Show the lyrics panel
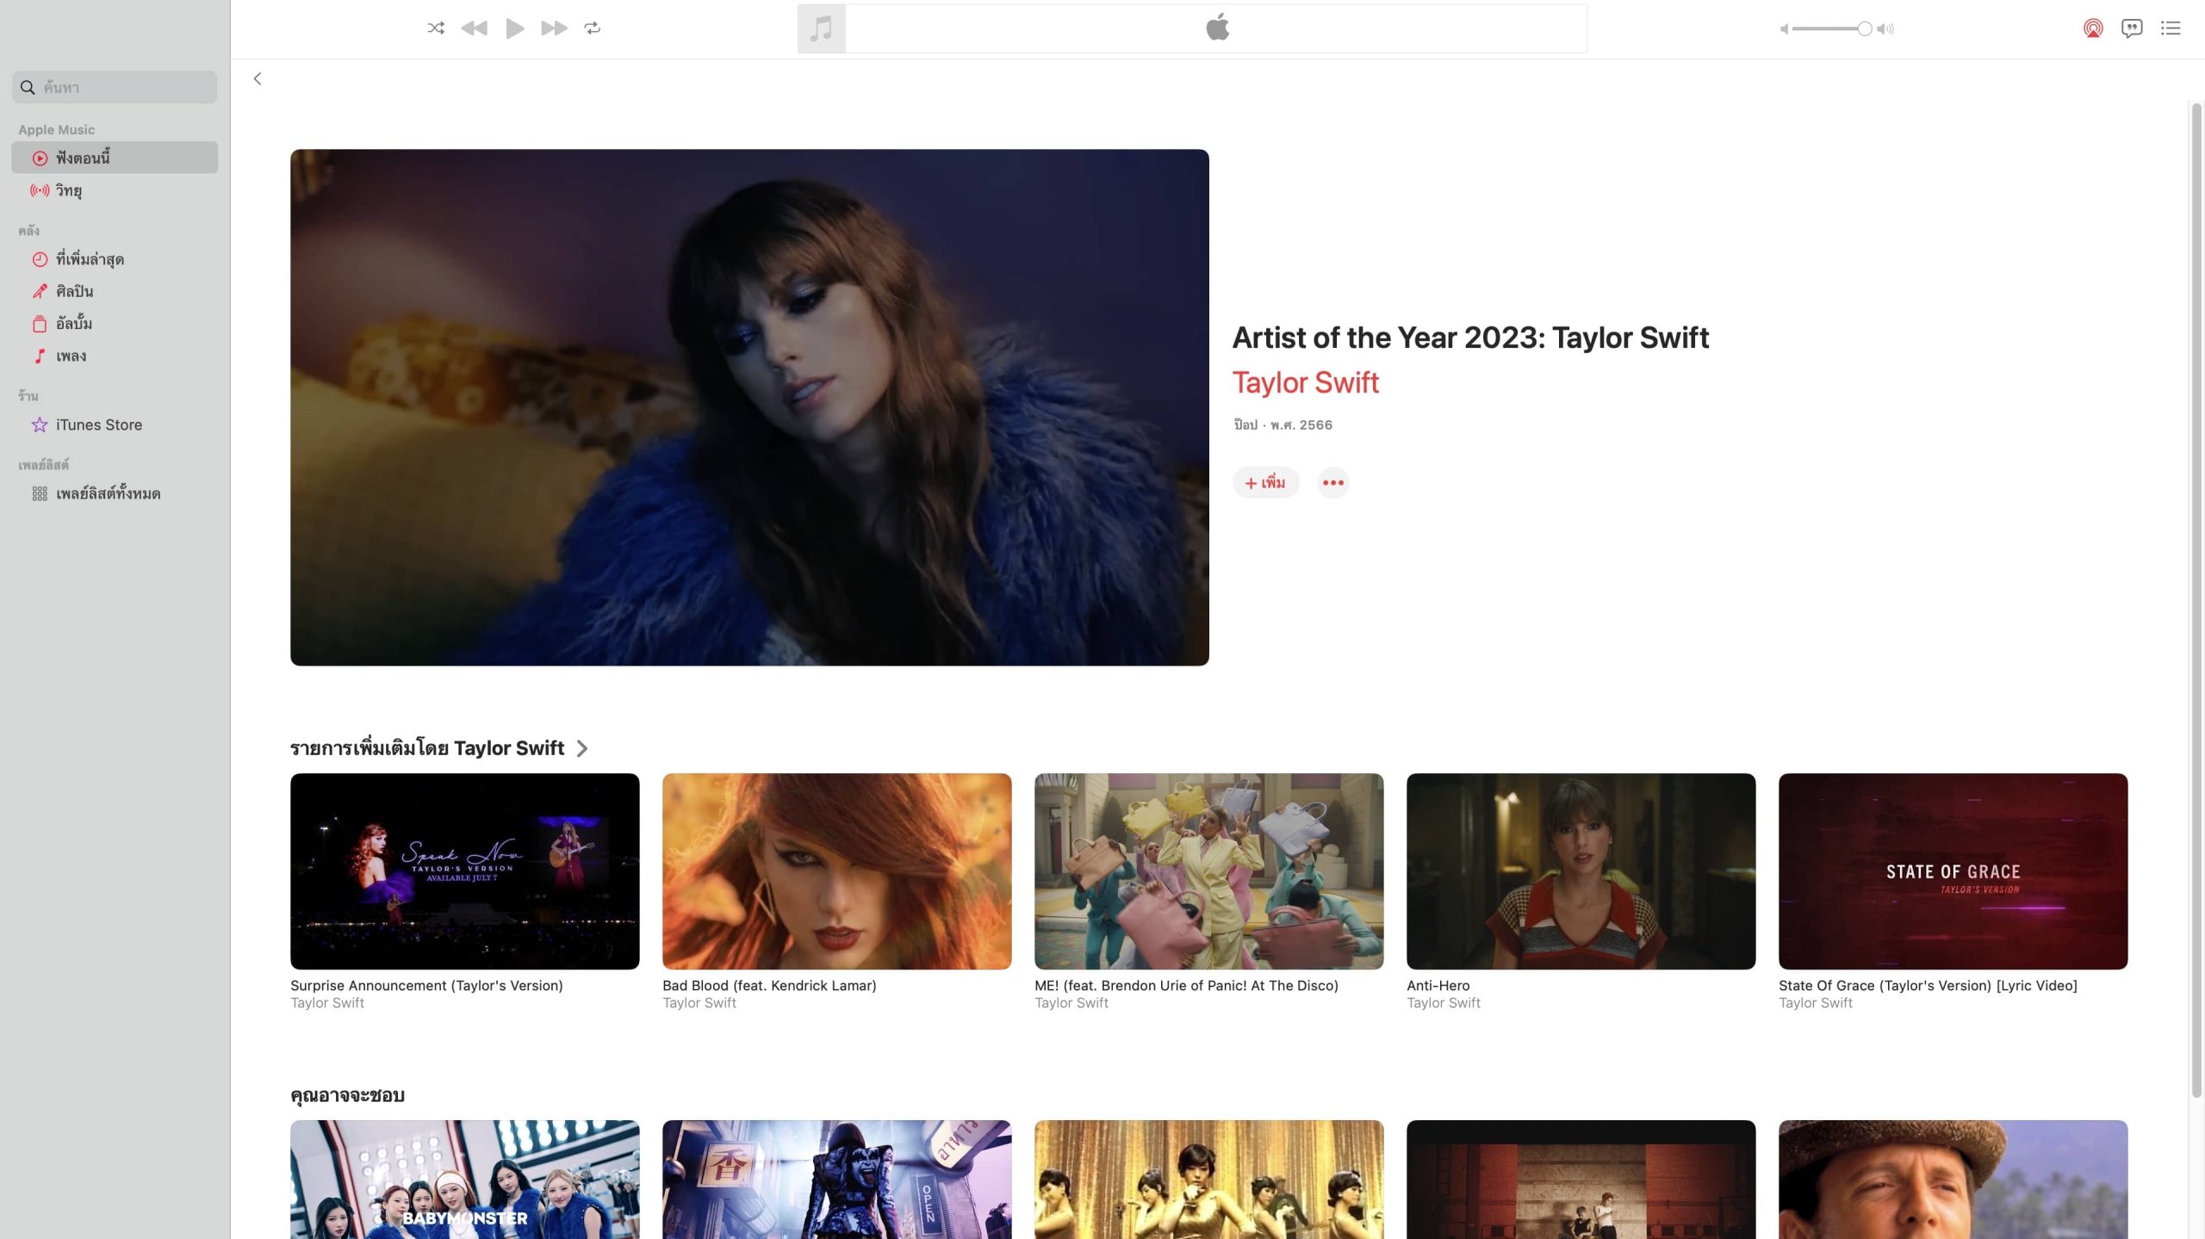This screenshot has width=2205, height=1239. click(x=2132, y=28)
